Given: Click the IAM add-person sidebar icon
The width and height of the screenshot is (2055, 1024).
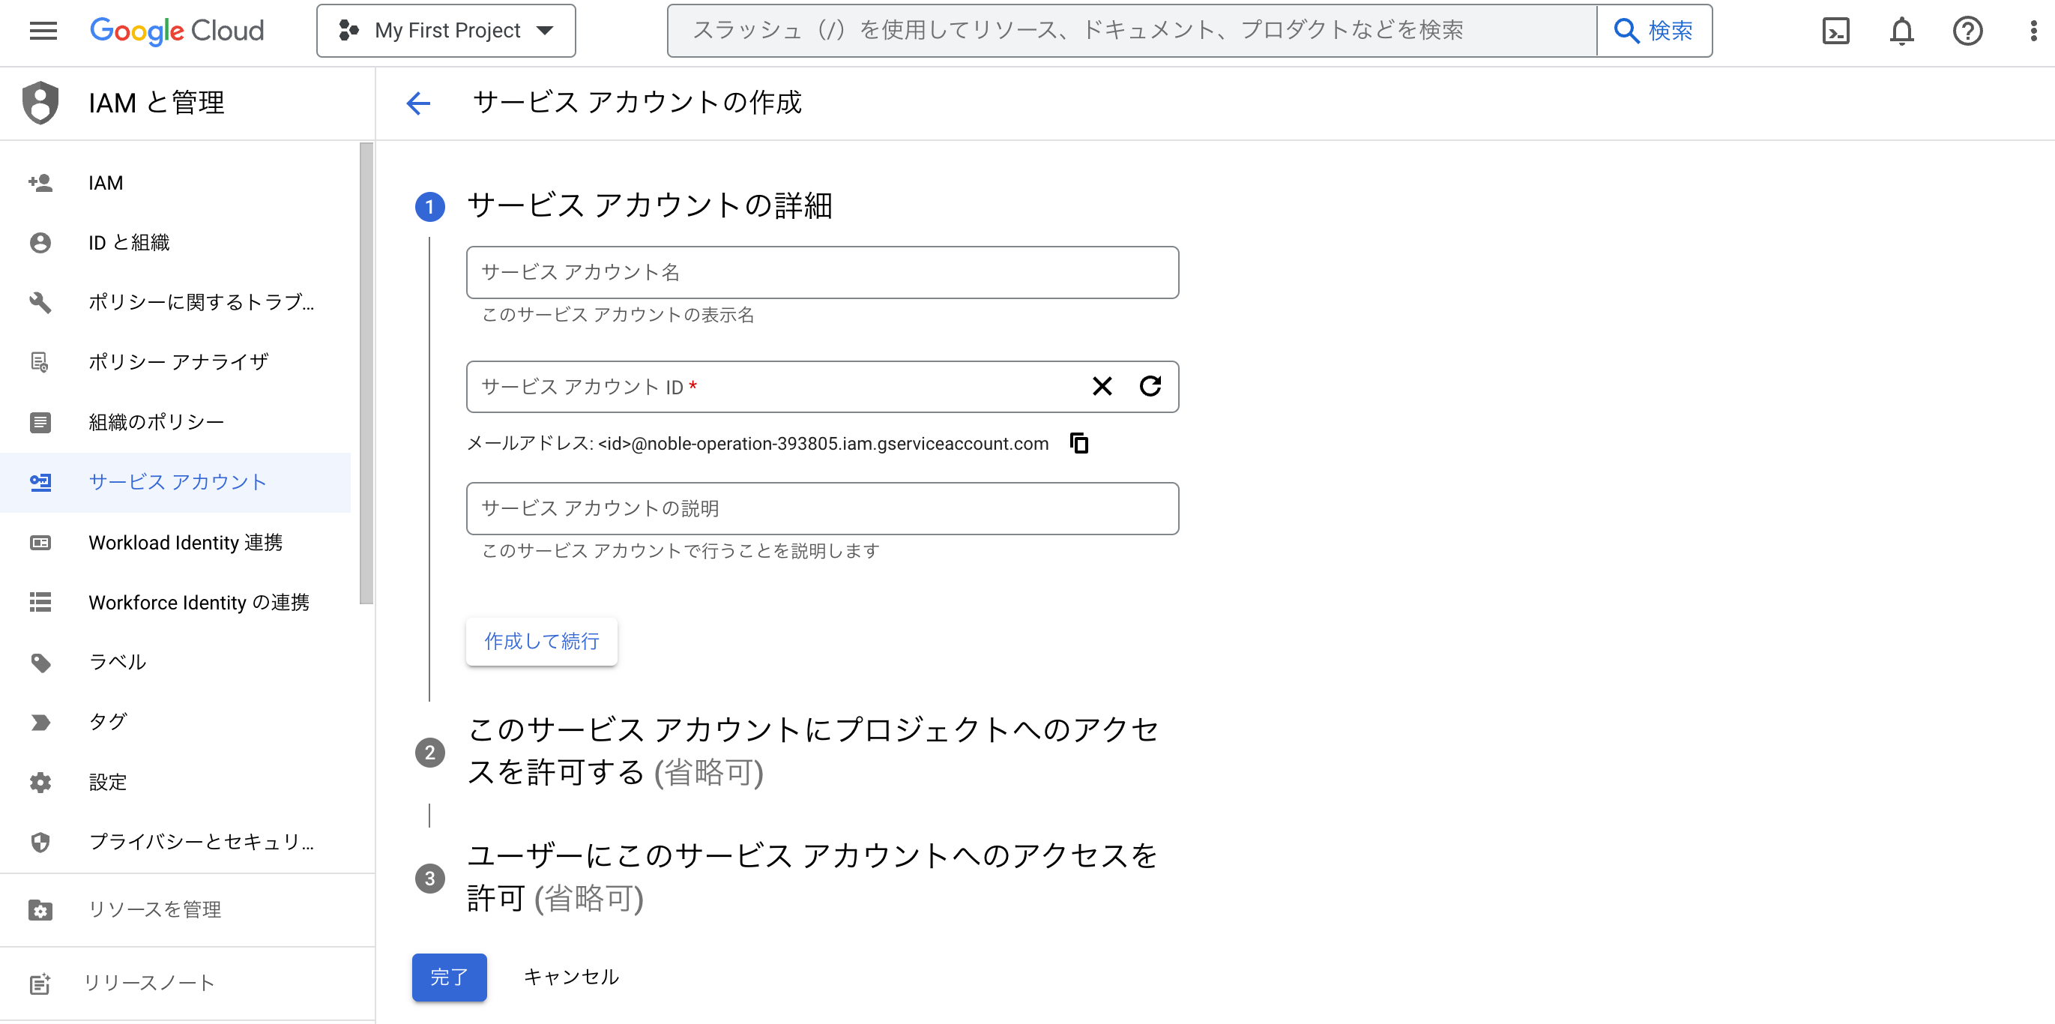Looking at the screenshot, I should tap(40, 183).
